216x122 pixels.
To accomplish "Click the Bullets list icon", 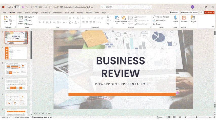I will click(83, 18).
